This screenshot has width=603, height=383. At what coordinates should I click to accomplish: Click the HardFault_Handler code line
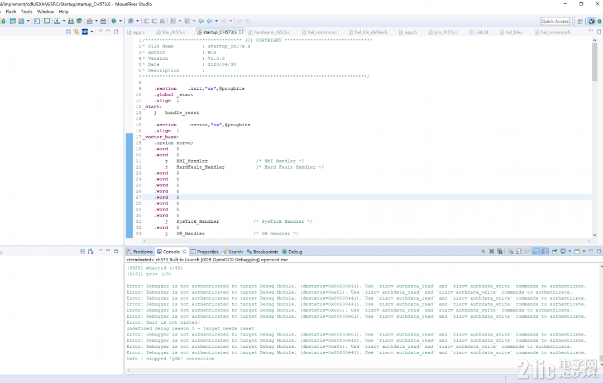tap(245, 167)
